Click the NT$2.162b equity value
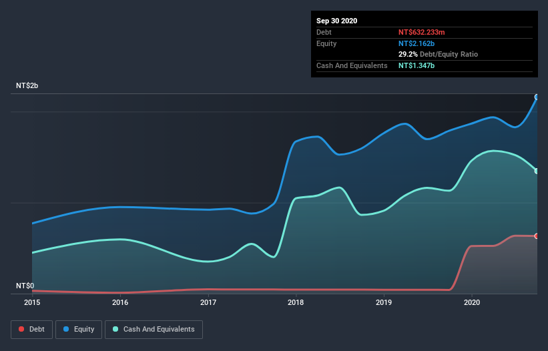 click(x=417, y=43)
